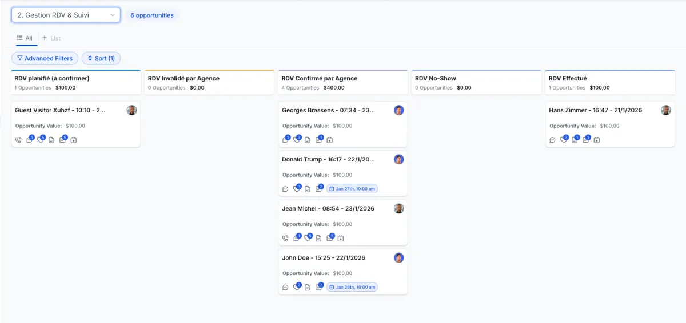The width and height of the screenshot is (686, 323).
Task: Open Guest Visitor Xuhzf conversation icon
Action: pyautogui.click(x=30, y=140)
